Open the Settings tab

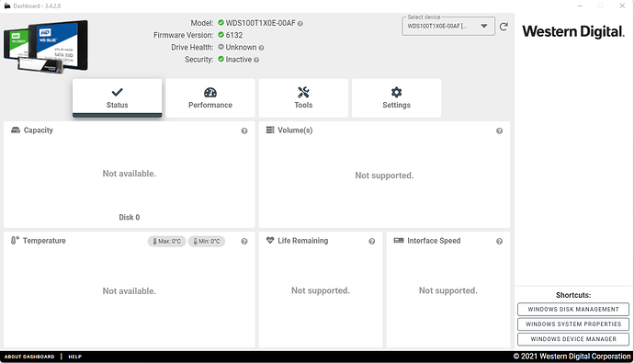point(396,98)
